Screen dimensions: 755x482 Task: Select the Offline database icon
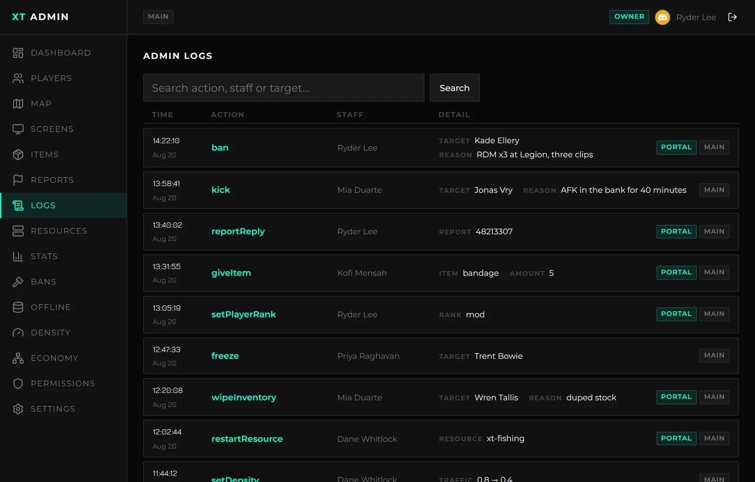pyautogui.click(x=18, y=307)
